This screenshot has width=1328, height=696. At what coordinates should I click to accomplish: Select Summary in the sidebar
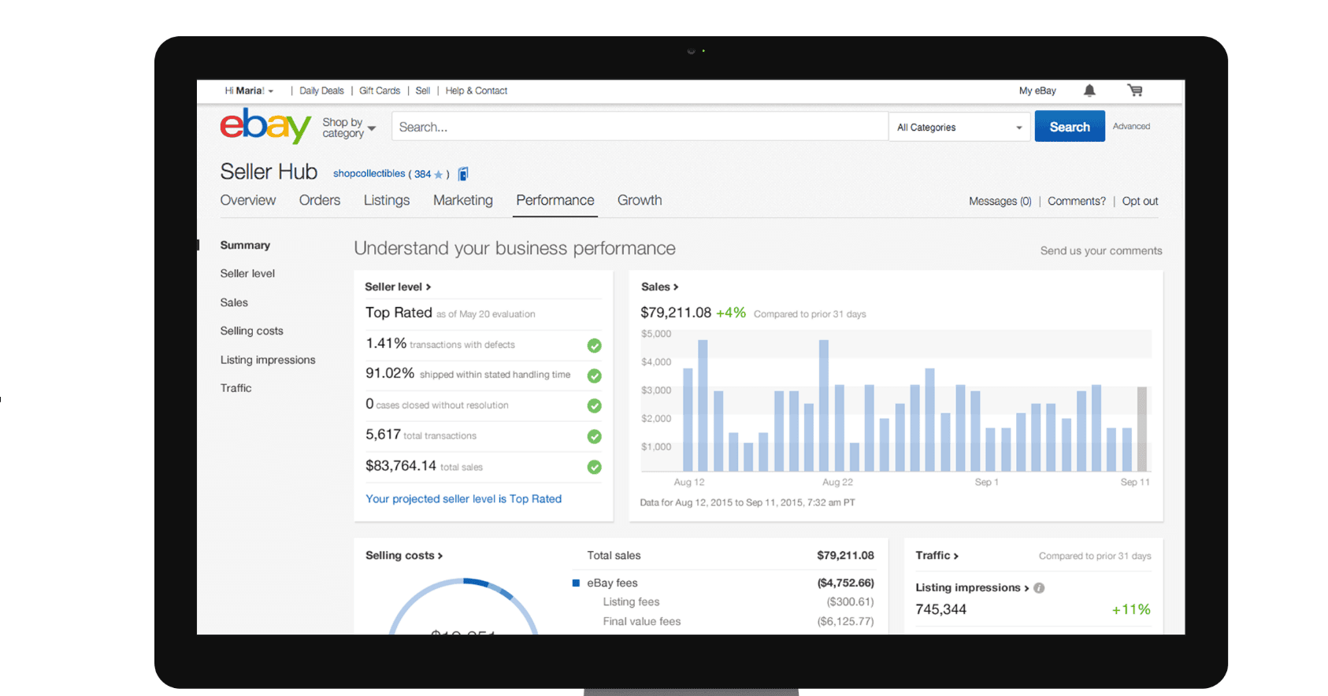tap(245, 245)
